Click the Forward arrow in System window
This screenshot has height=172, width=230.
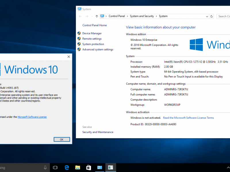coord(87,16)
